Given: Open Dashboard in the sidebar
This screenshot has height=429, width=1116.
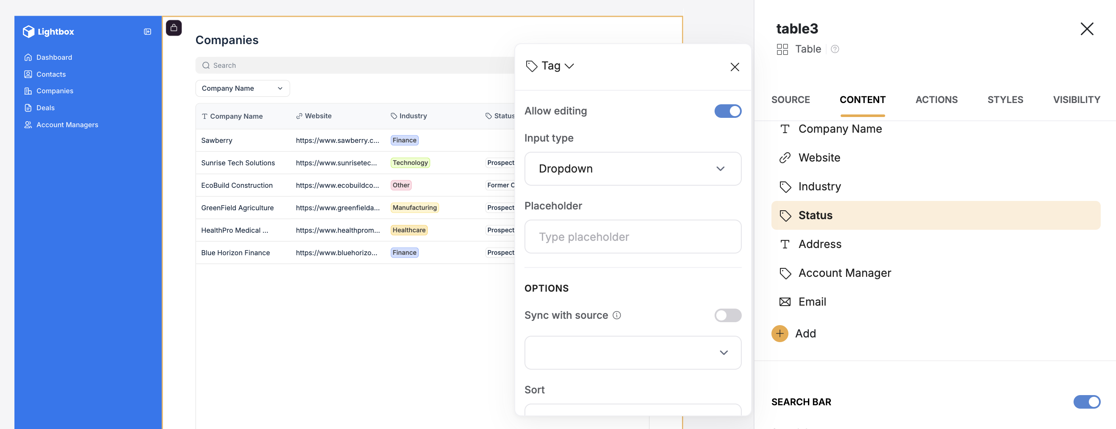Looking at the screenshot, I should pos(54,57).
